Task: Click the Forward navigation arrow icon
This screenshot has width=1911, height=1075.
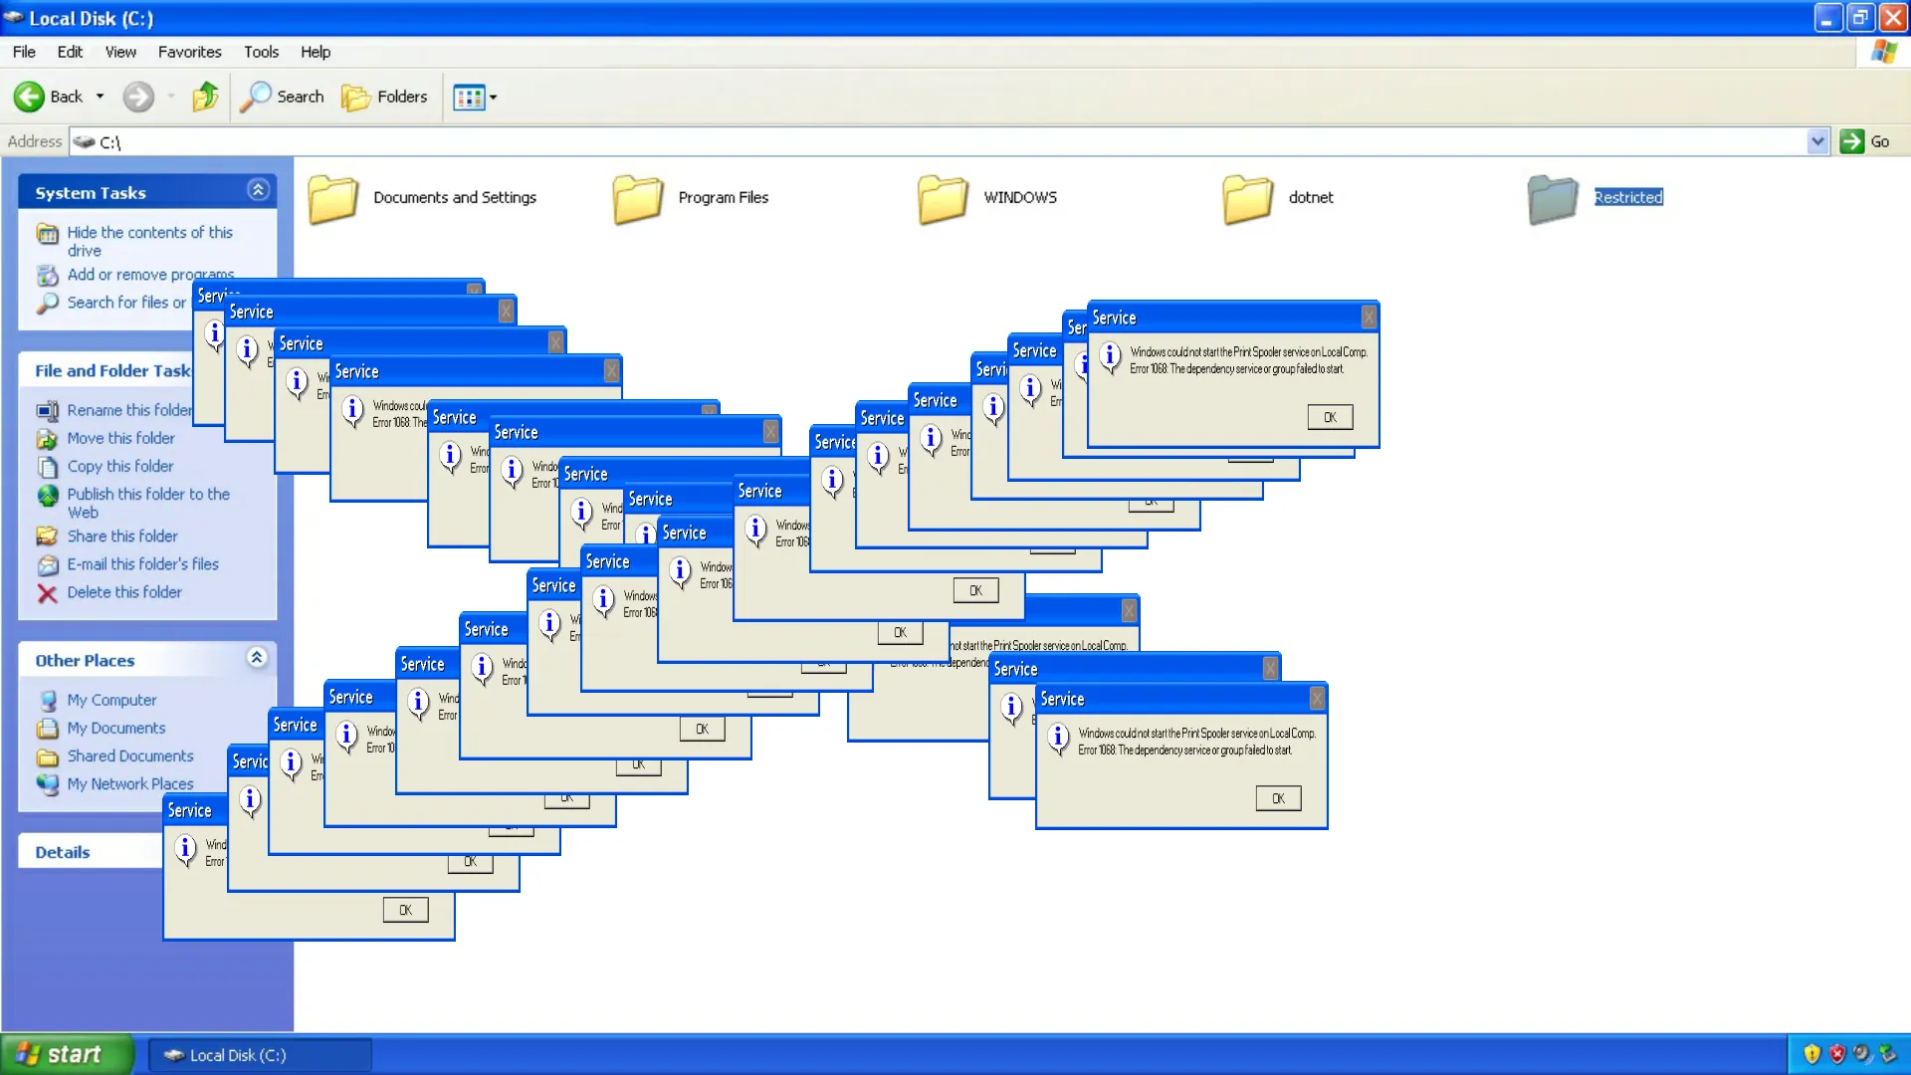Action: coord(137,96)
